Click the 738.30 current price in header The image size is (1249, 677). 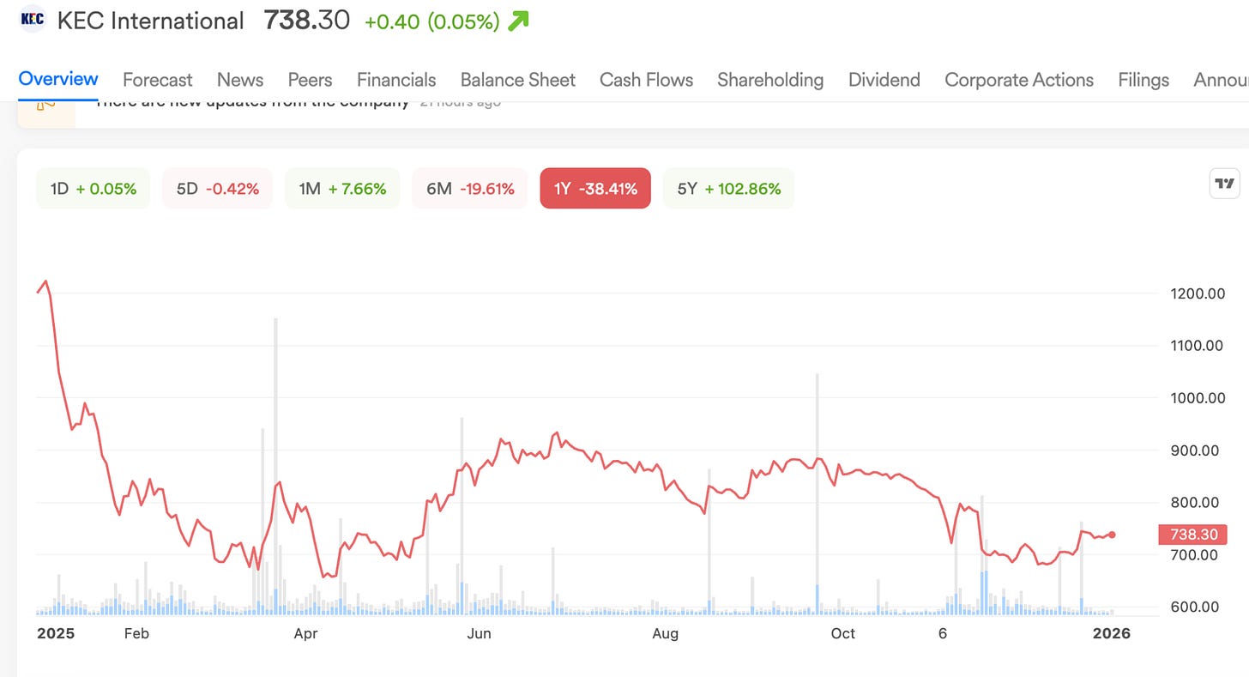pos(307,20)
